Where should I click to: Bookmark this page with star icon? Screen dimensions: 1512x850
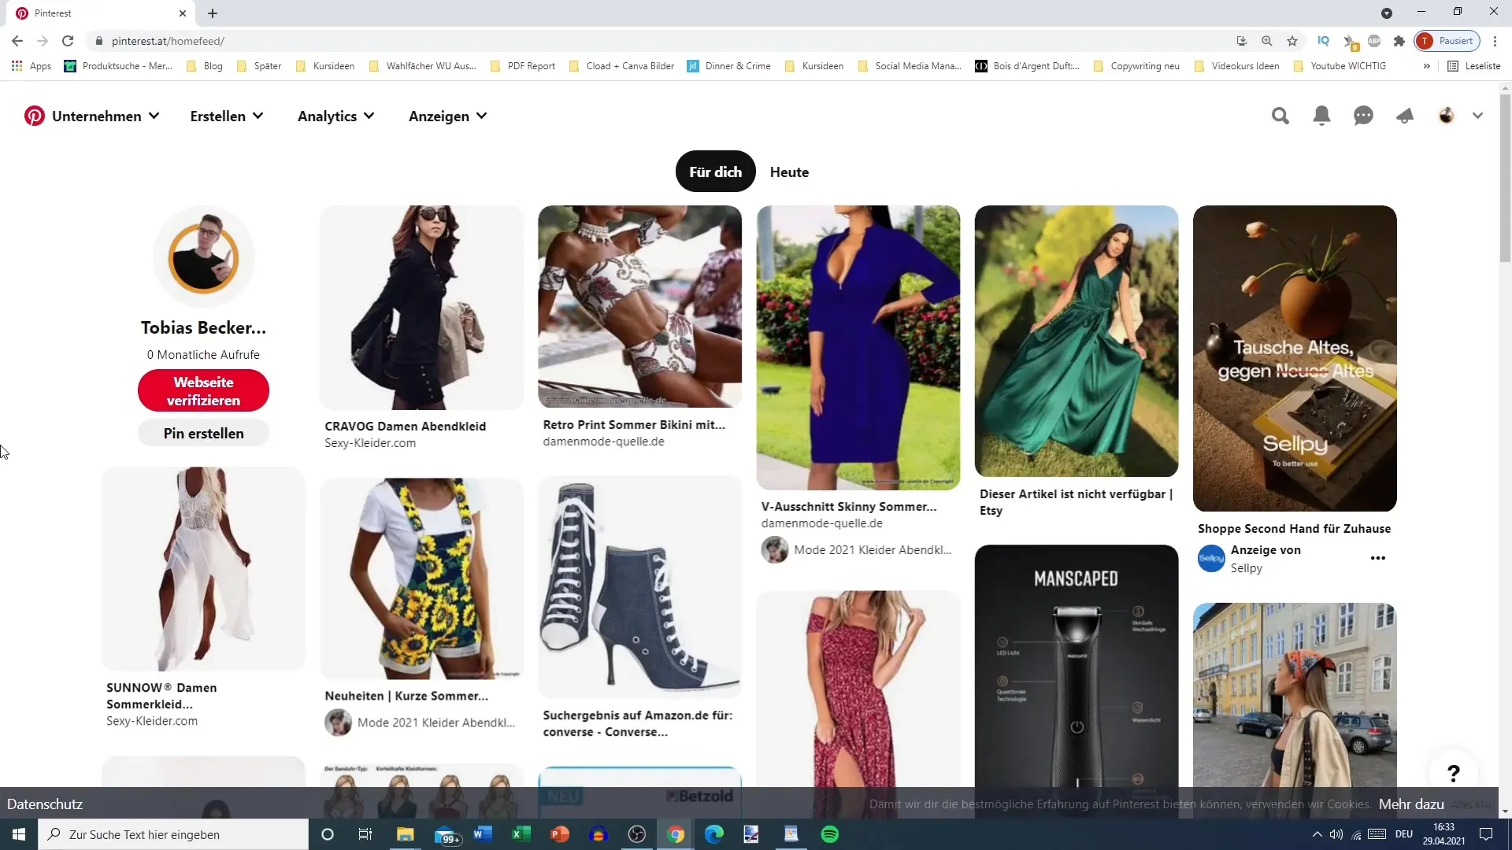coord(1292,41)
